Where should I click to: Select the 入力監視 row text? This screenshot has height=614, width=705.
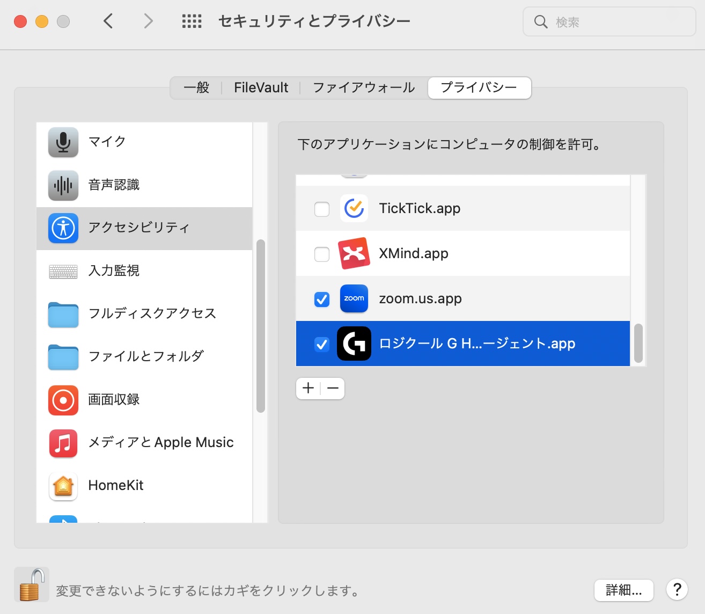coord(114,271)
